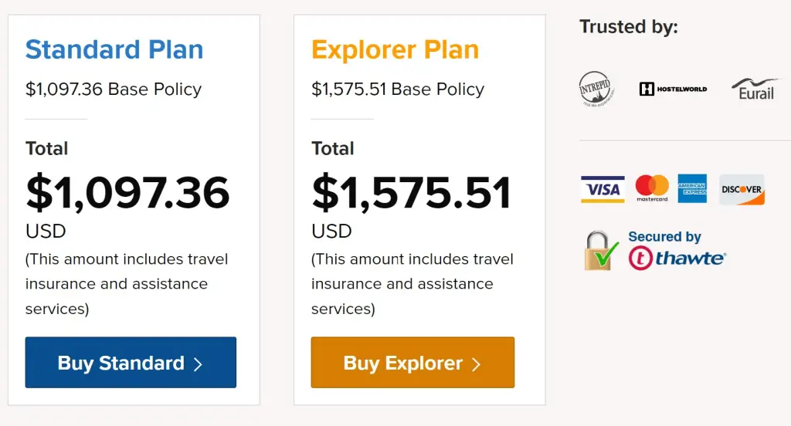Click the Buy Explorer button

coord(412,363)
